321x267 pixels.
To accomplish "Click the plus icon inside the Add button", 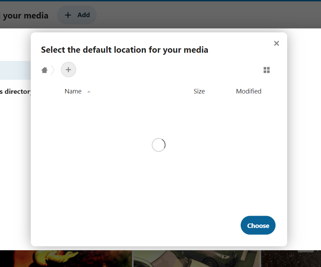I will (x=67, y=15).
